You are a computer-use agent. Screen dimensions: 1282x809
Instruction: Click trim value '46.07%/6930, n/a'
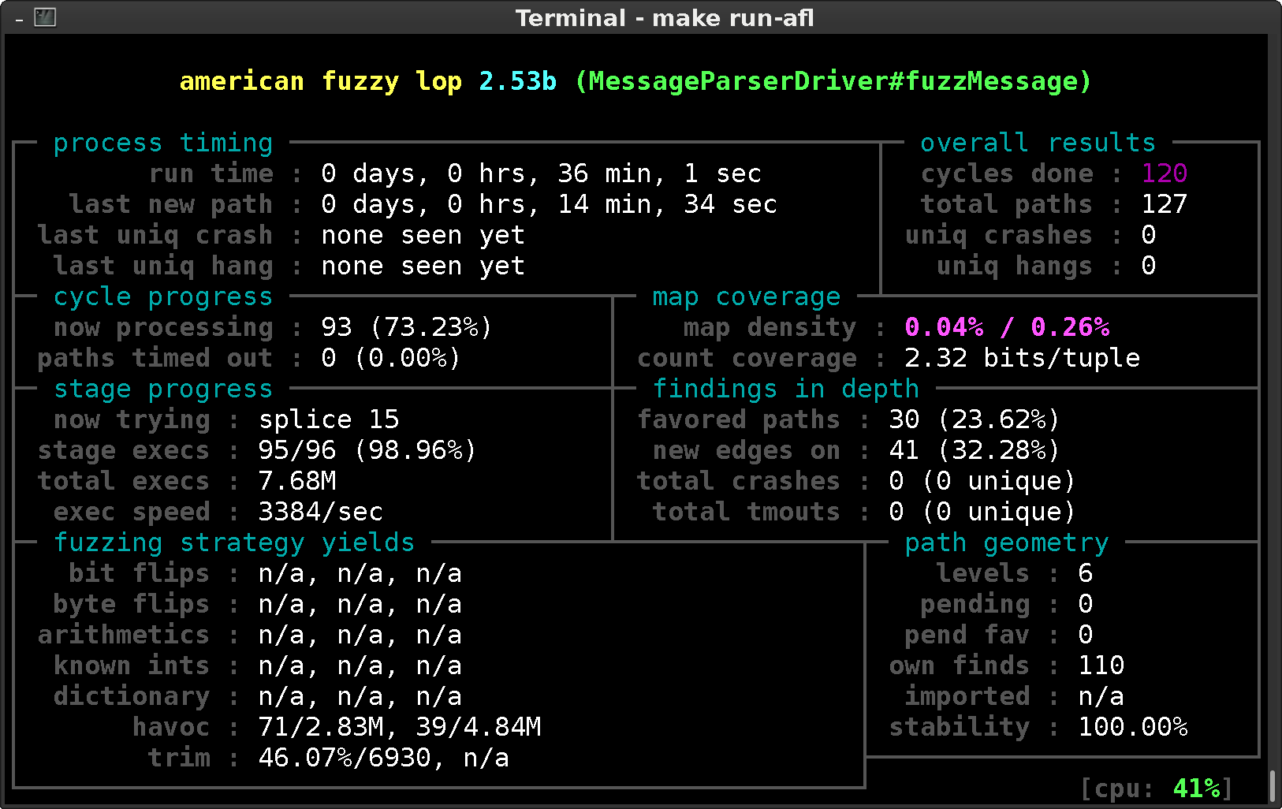pyautogui.click(x=384, y=758)
